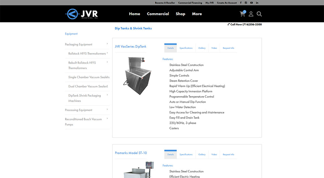Open Rollstock HFFS Thermoformers category

click(87, 53)
